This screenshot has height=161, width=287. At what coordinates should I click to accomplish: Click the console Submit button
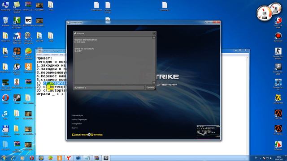pos(150,88)
